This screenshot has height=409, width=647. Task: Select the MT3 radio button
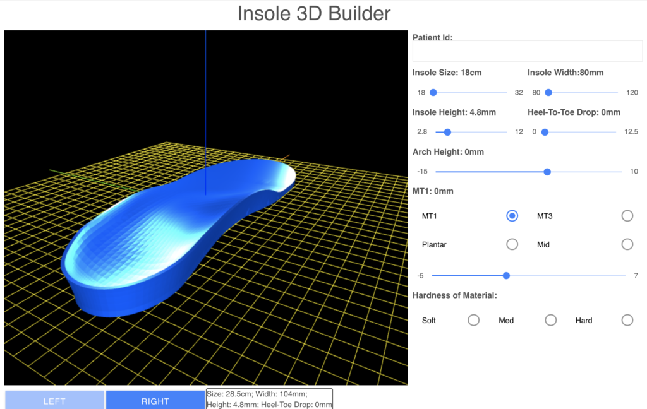(627, 216)
